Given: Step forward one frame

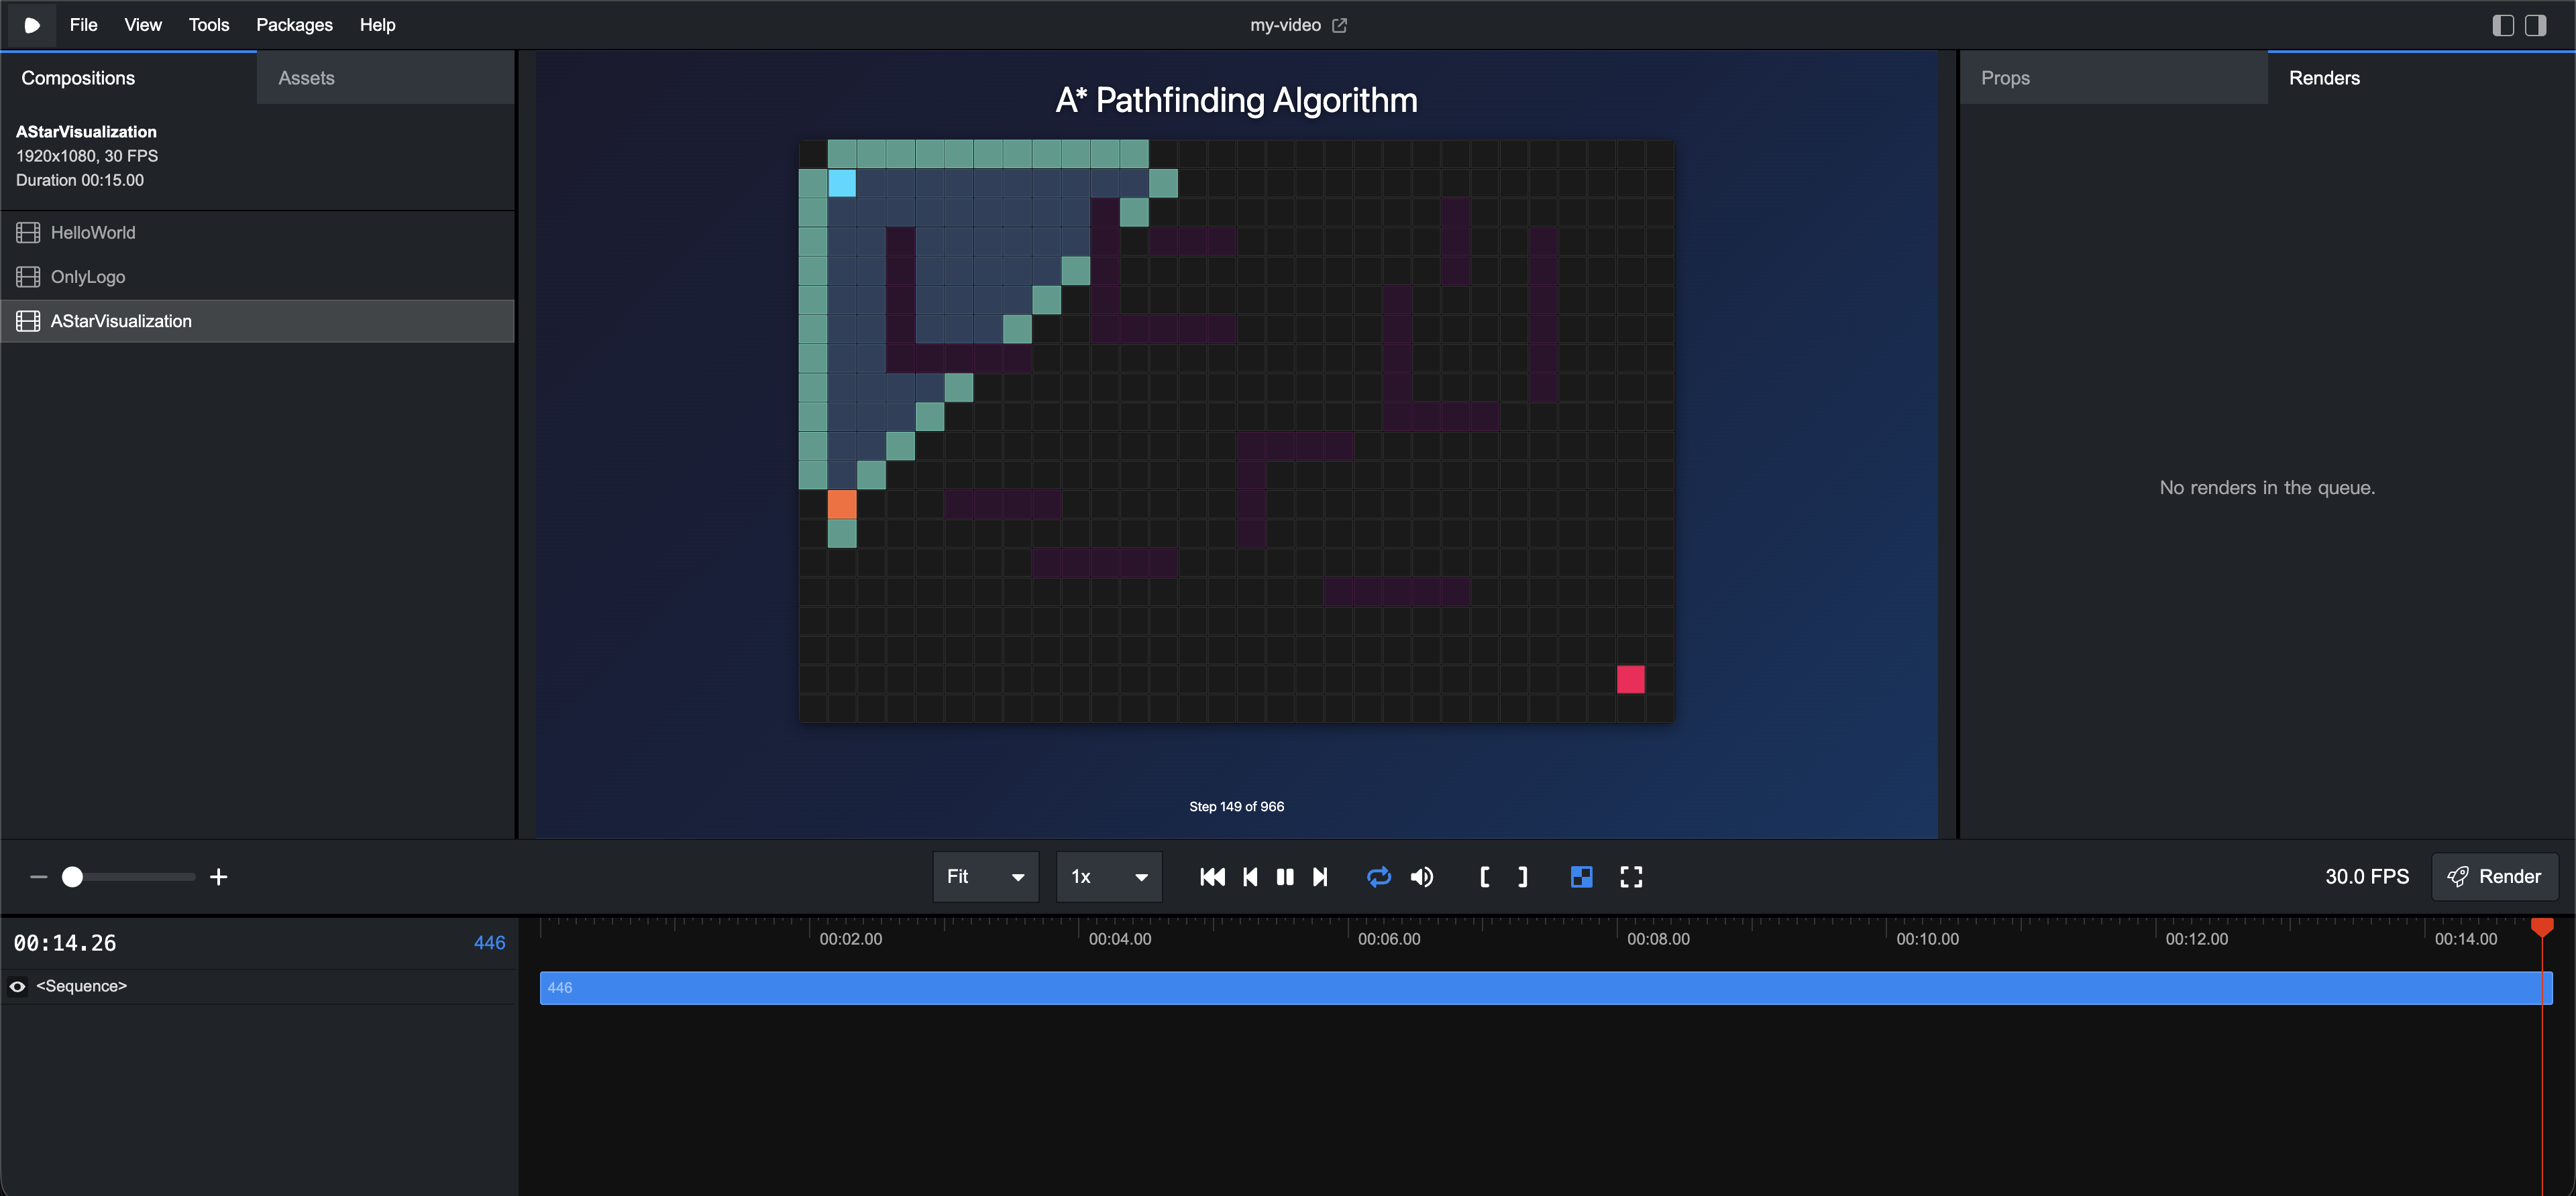Looking at the screenshot, I should click(1320, 876).
